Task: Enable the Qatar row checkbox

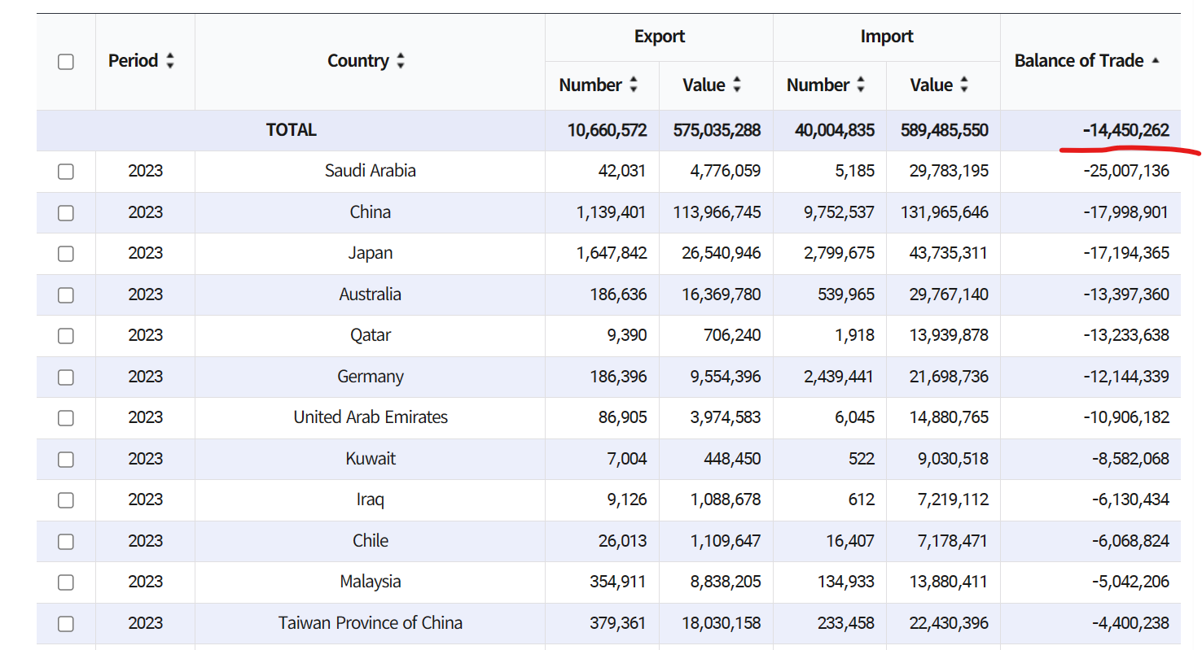Action: (x=66, y=336)
